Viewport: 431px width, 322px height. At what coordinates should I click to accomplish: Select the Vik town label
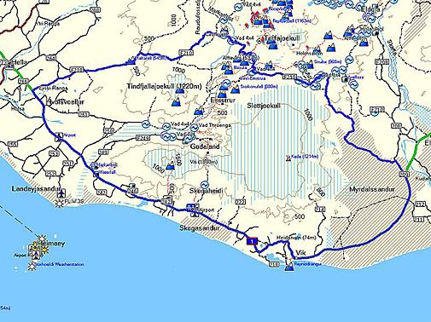(x=300, y=253)
